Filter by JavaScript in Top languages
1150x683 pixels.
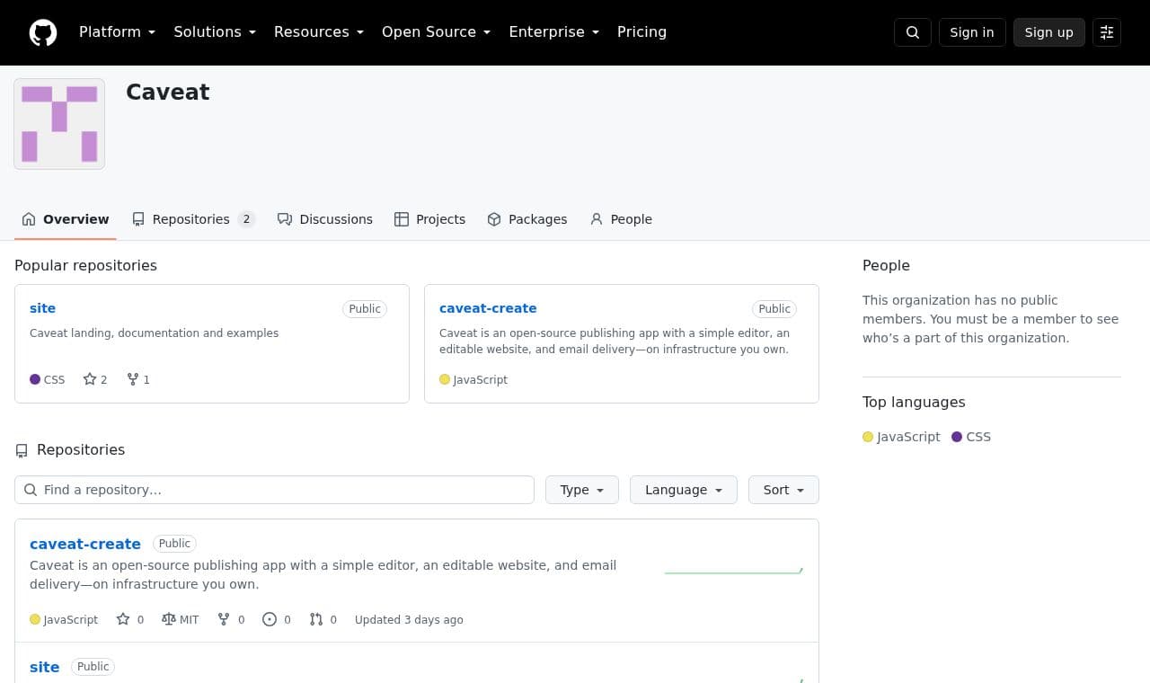tap(901, 437)
